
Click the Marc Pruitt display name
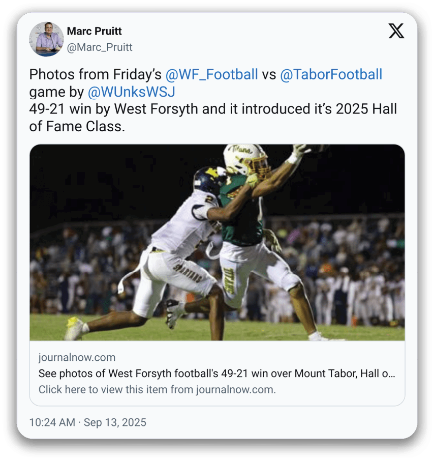coord(96,32)
